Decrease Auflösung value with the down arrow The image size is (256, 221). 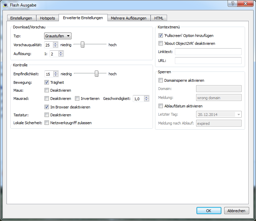click(61, 55)
